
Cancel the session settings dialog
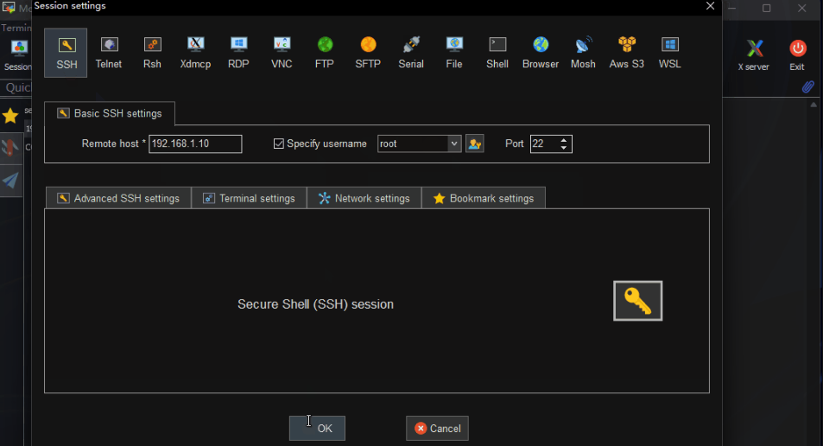(437, 428)
